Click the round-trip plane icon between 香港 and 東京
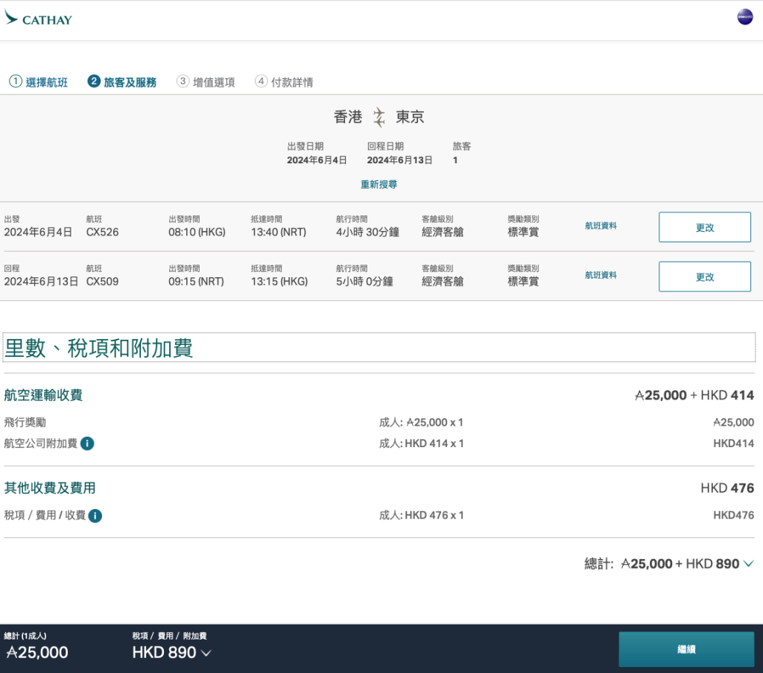The width and height of the screenshot is (763, 673). point(379,117)
